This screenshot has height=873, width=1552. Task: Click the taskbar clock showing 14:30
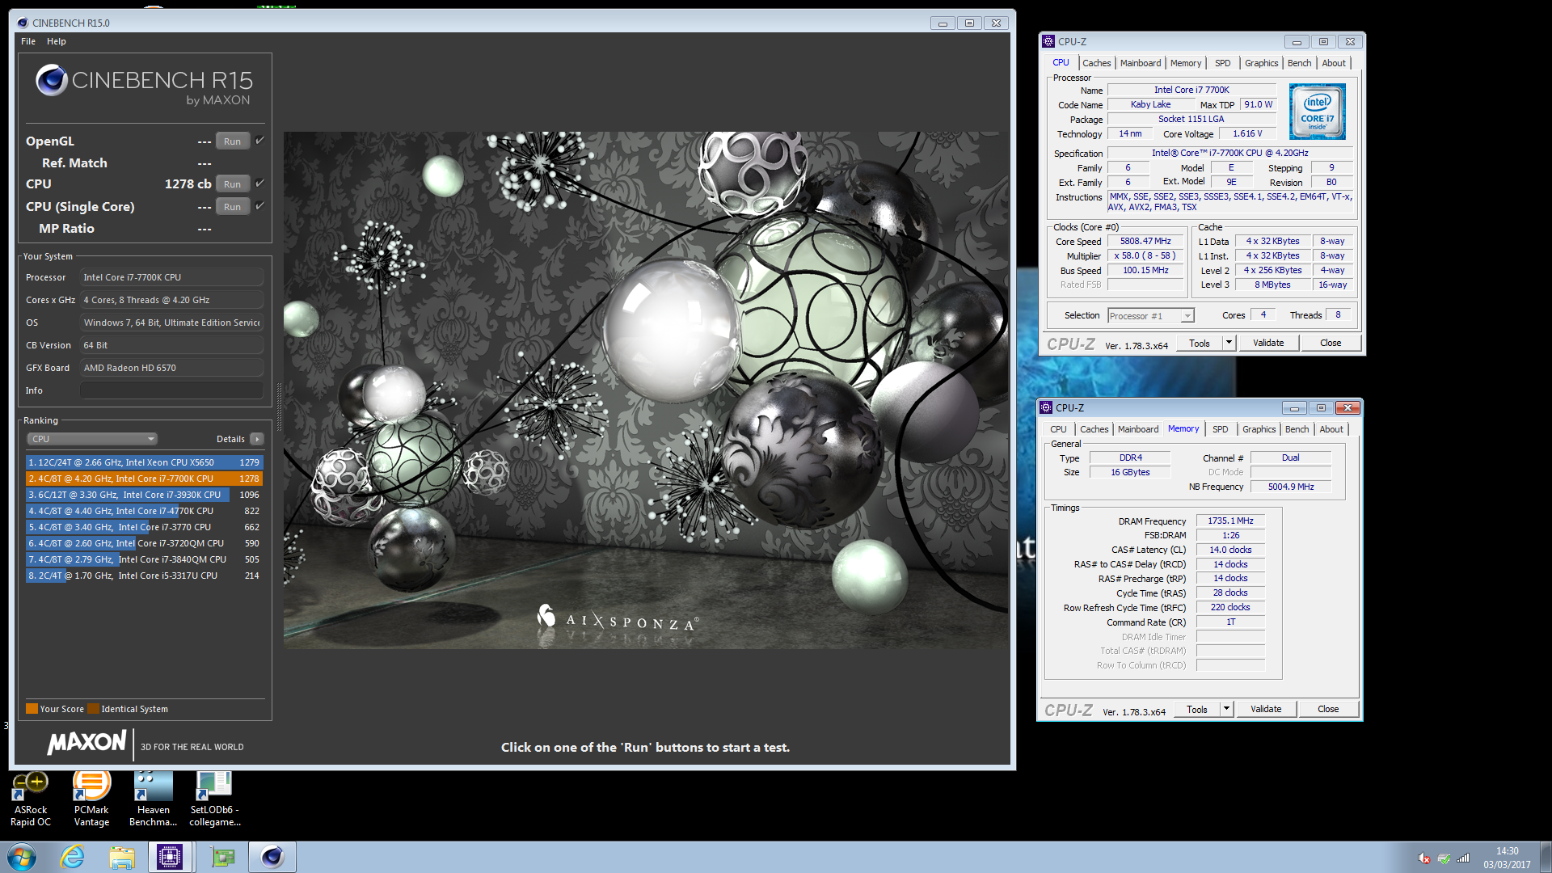click(1507, 858)
